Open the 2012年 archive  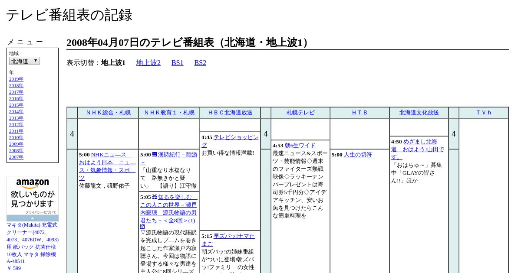click(16, 125)
